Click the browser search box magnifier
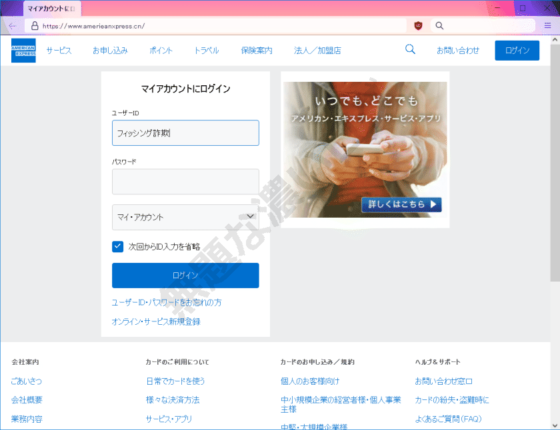The height and width of the screenshot is (430, 560). click(x=439, y=26)
